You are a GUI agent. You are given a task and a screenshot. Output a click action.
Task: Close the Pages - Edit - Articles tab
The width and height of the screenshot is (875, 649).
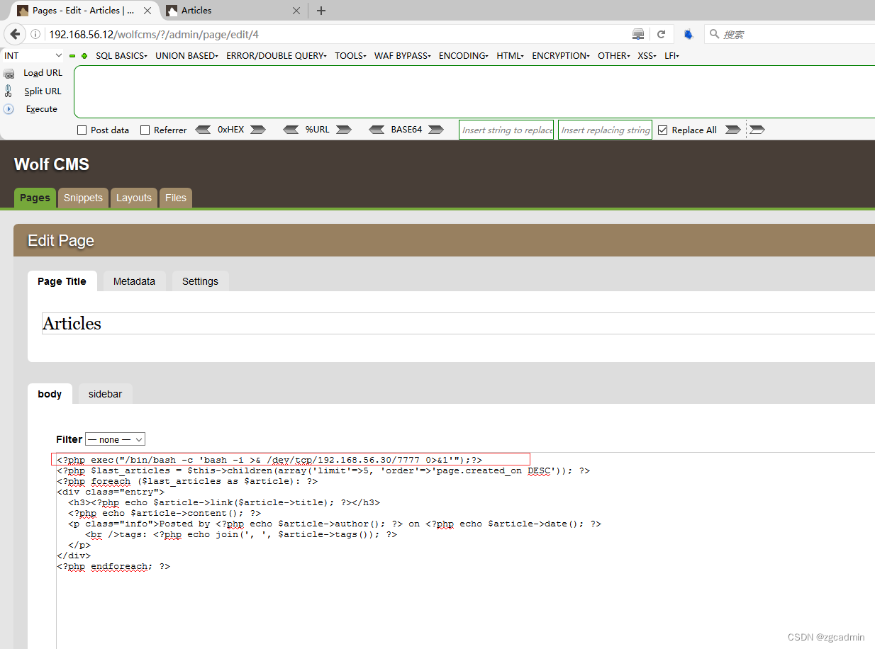(x=149, y=11)
